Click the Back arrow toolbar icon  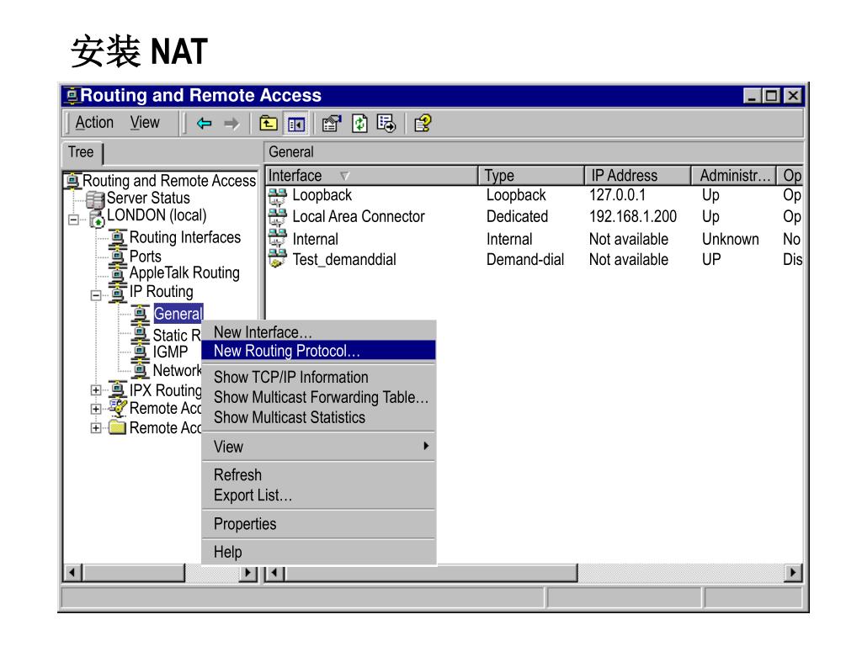coord(204,123)
